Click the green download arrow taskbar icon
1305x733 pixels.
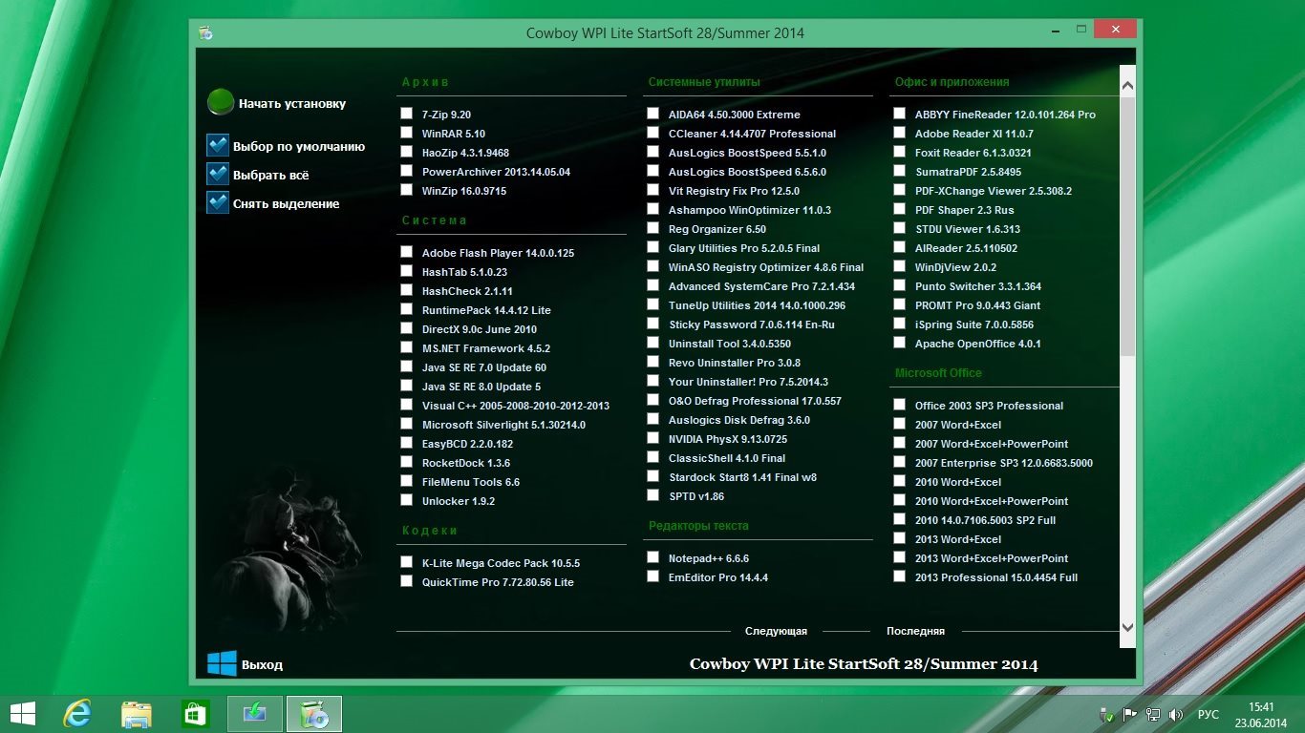255,713
